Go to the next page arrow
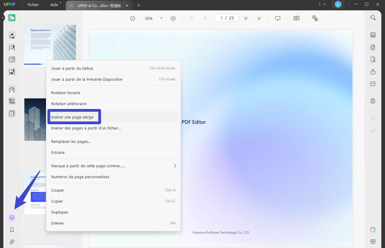The height and width of the screenshot is (248, 385). pyautogui.click(x=245, y=18)
